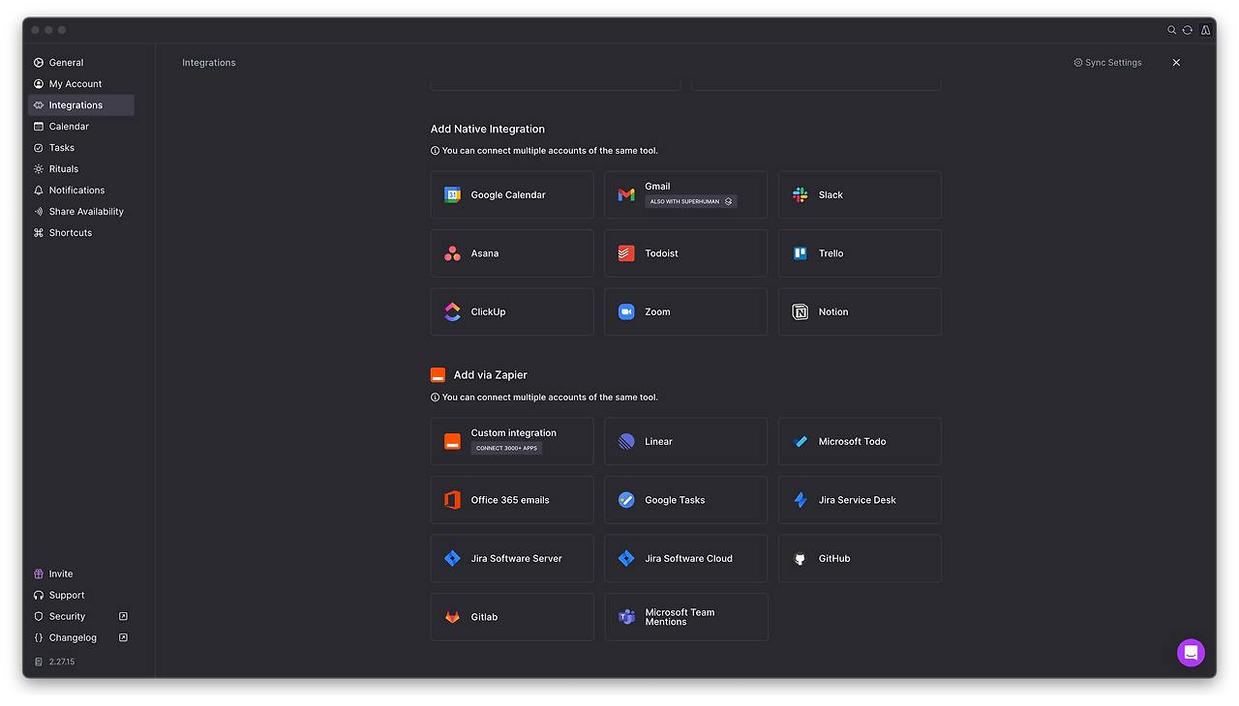The image size is (1239, 706).
Task: Click the search magnifier icon in title bar
Action: (1171, 30)
